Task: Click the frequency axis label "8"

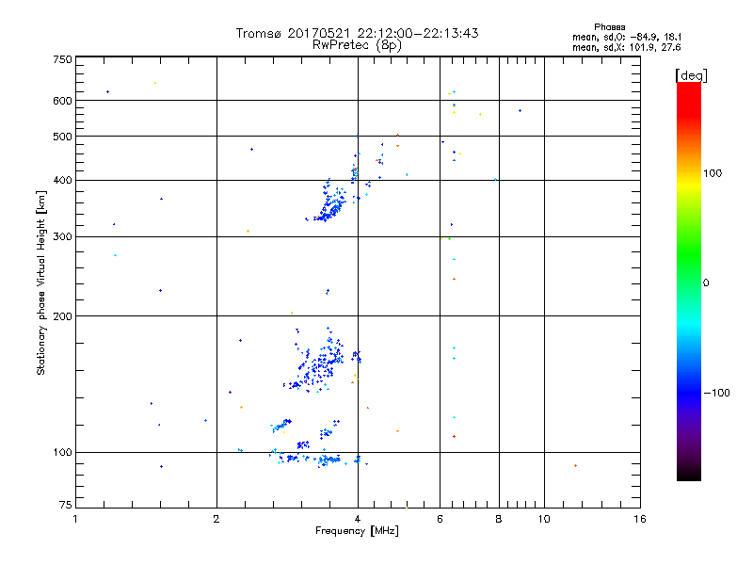Action: 499,519
